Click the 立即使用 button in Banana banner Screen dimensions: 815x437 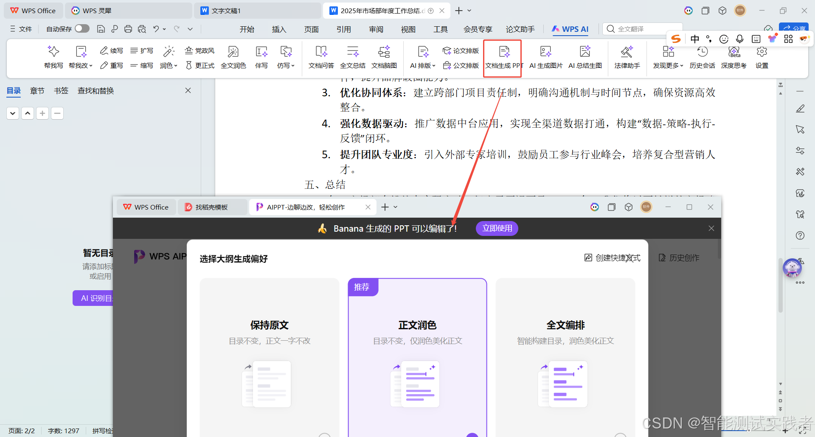[497, 228]
